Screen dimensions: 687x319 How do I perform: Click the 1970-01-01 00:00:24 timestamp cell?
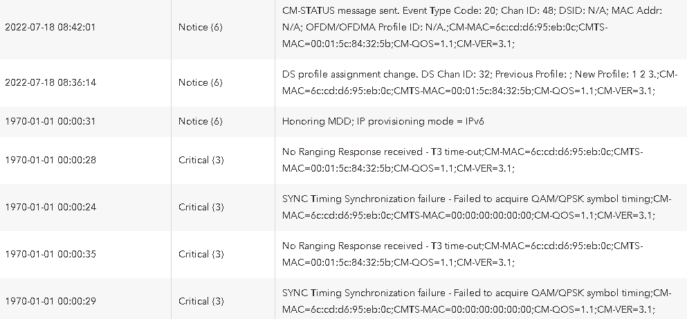click(50, 207)
